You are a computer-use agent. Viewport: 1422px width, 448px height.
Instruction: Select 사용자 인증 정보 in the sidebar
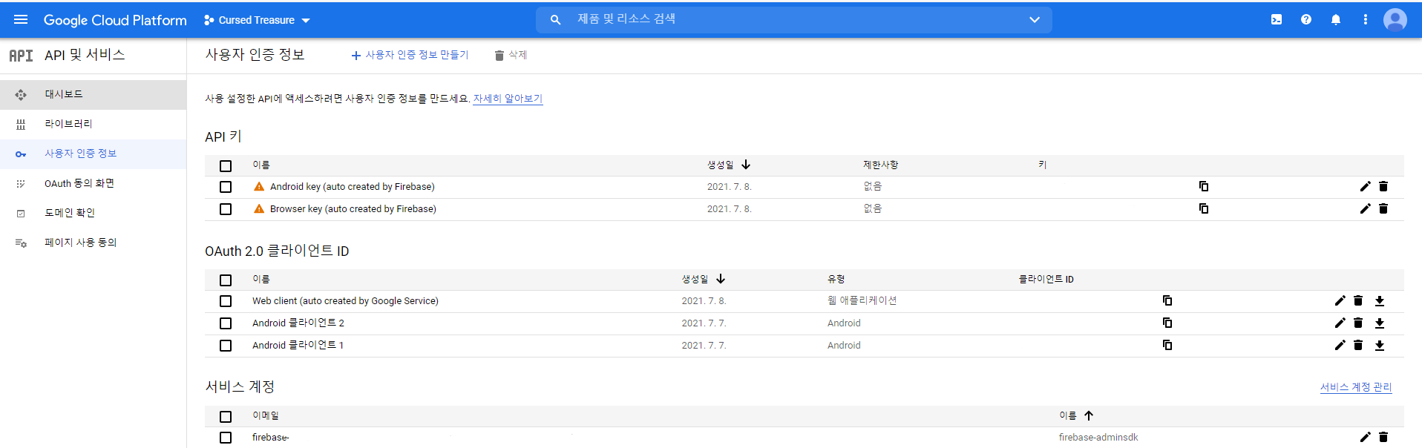[93, 154]
